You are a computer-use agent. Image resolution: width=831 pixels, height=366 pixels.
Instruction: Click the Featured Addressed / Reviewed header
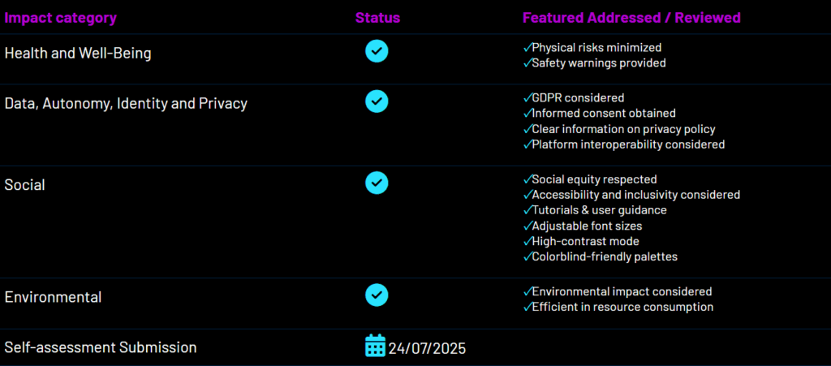click(631, 18)
